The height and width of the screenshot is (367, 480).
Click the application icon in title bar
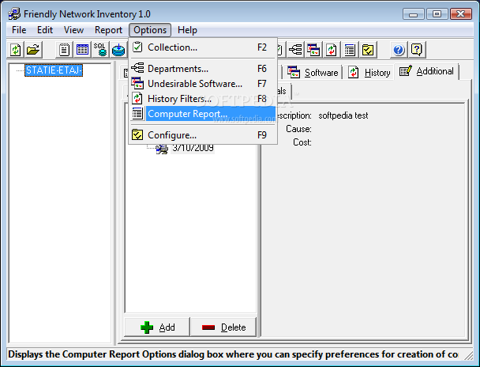click(14, 14)
